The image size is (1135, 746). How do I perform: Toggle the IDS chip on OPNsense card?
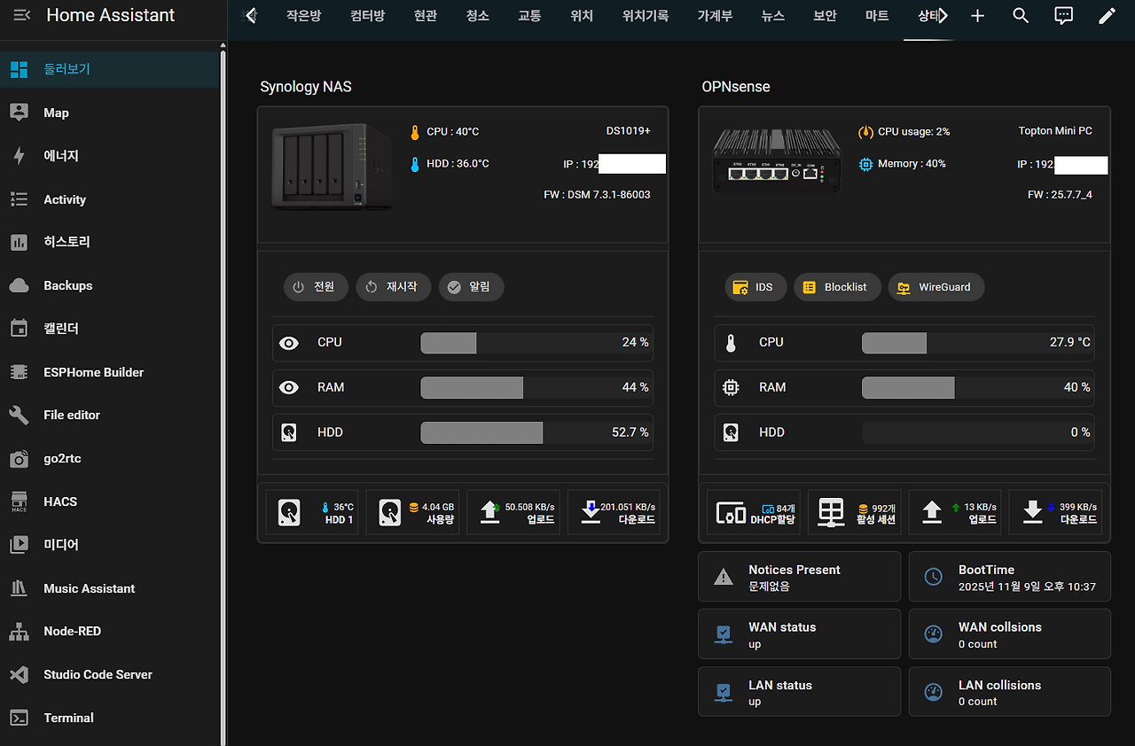(x=755, y=287)
